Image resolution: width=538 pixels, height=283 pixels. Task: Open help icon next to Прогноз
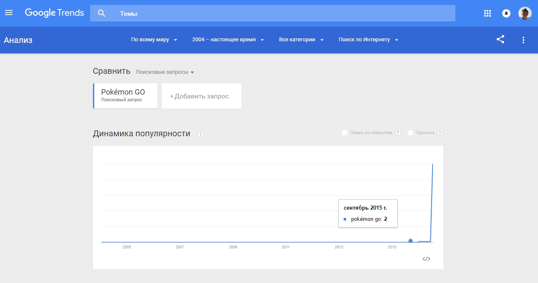(440, 133)
